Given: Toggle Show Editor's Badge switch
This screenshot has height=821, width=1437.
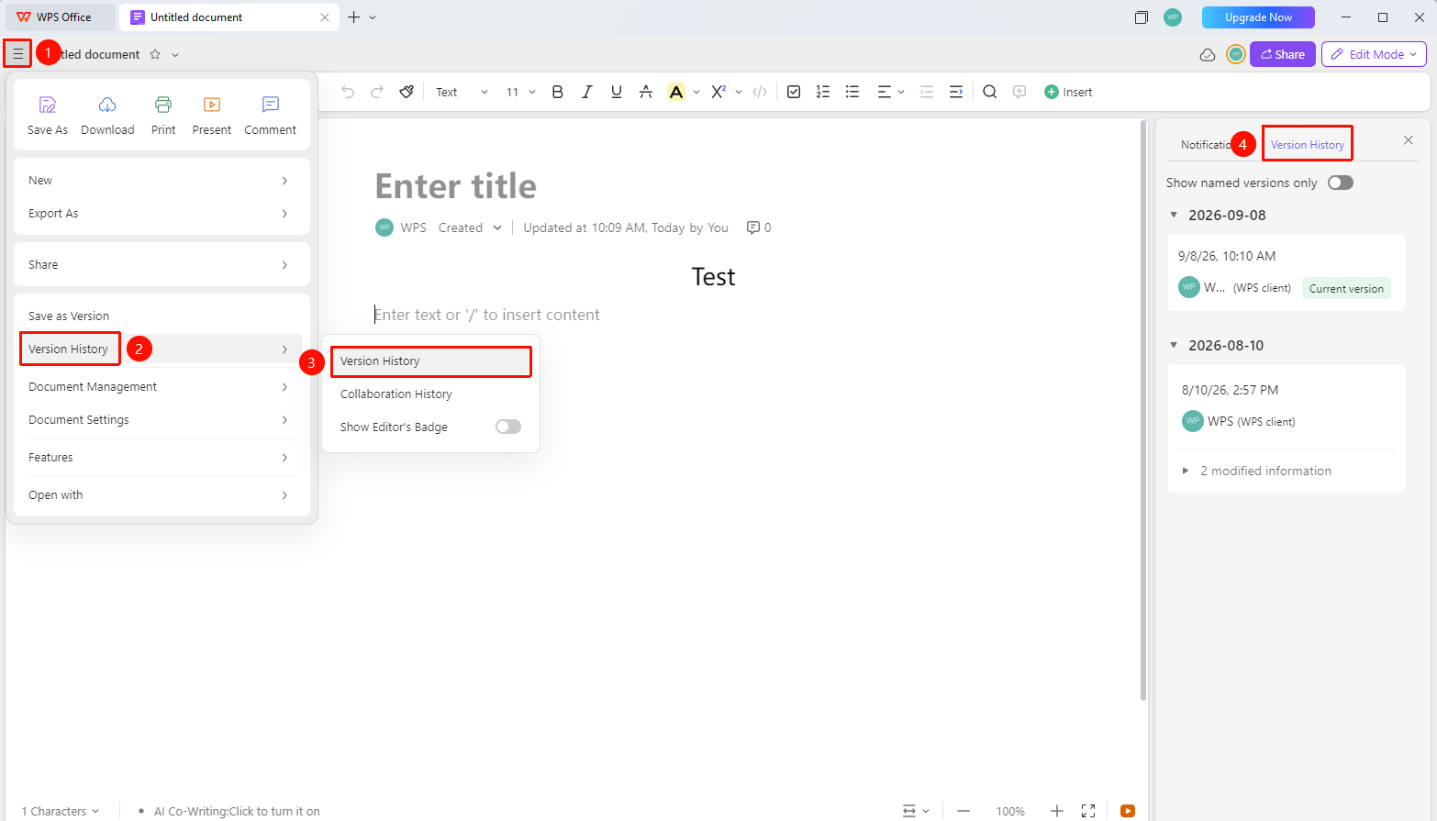Looking at the screenshot, I should (x=508, y=427).
